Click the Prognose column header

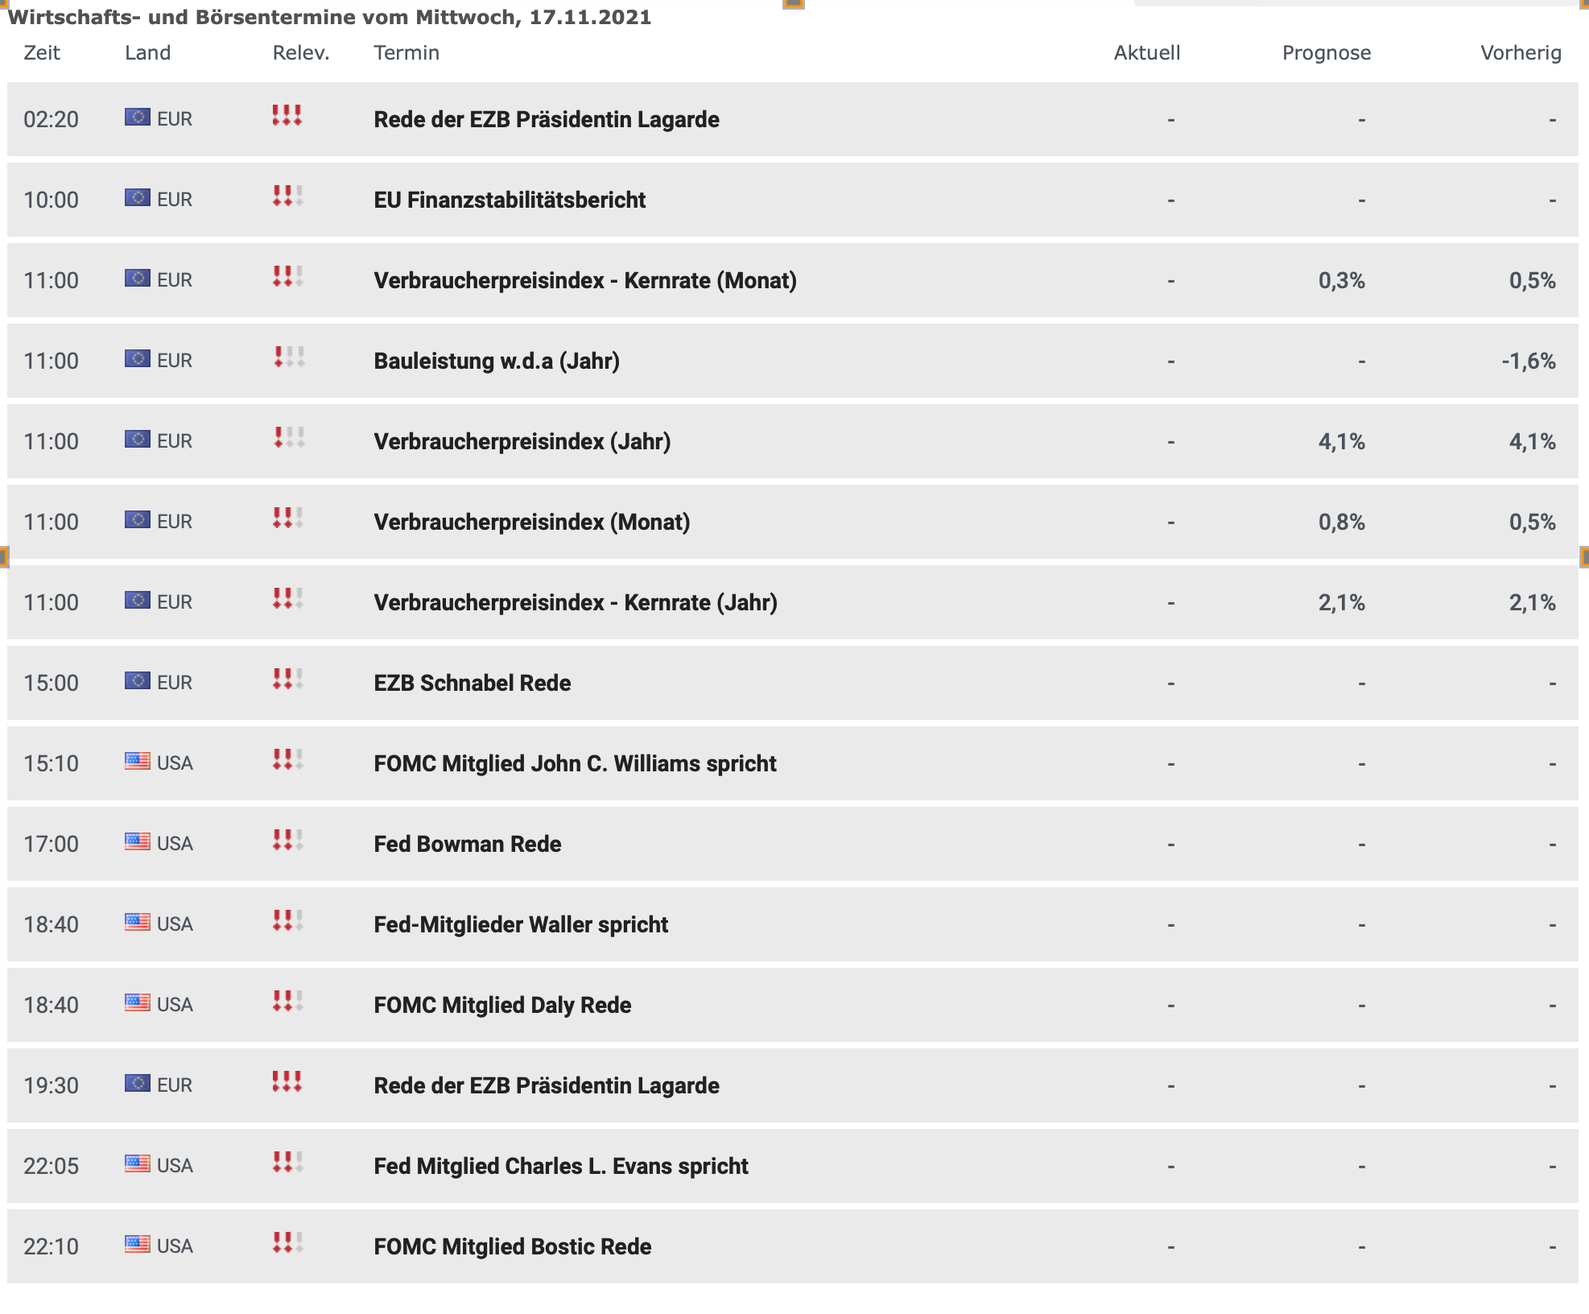pos(1327,53)
